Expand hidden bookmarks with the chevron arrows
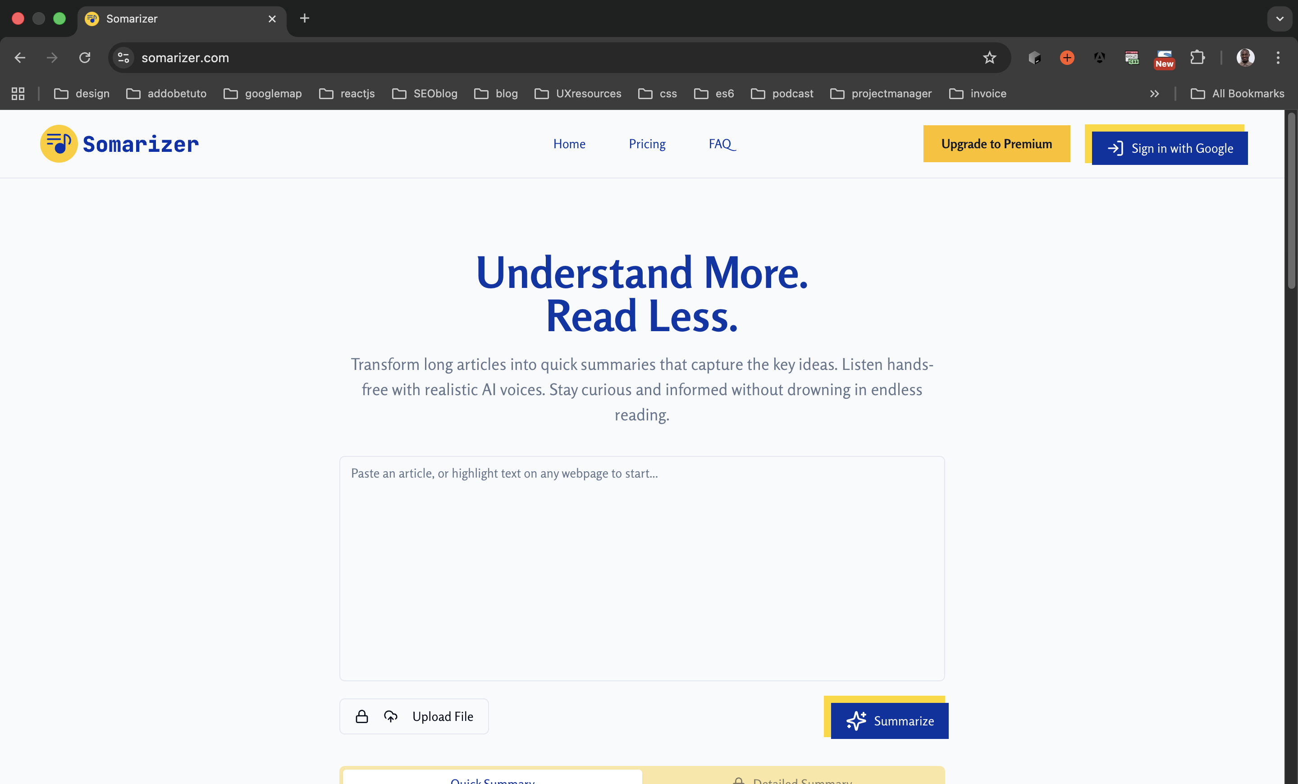This screenshot has width=1298, height=784. [x=1154, y=93]
